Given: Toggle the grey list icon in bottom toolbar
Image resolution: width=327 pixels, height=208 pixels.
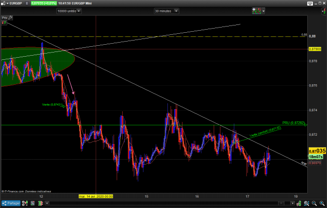Looking at the screenshot, I should 33,203.
